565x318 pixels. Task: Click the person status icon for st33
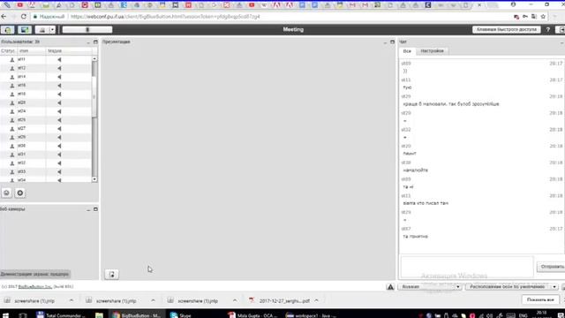coord(11,172)
